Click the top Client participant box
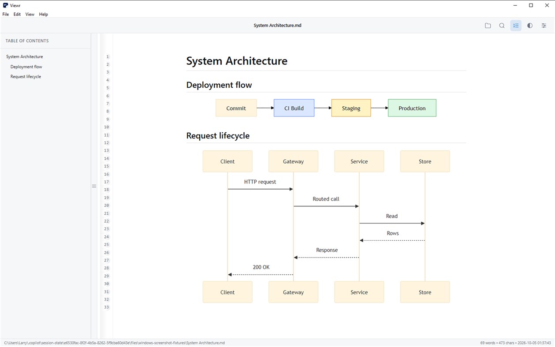The image size is (555, 347). click(x=227, y=161)
